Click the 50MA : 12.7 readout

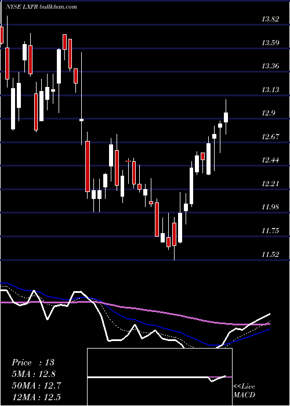(x=36, y=386)
